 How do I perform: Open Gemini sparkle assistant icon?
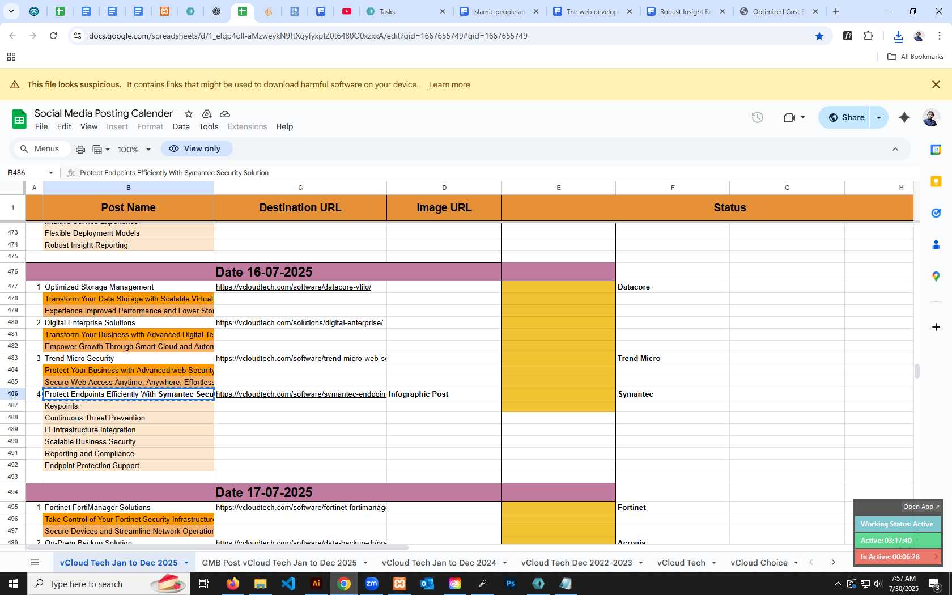[x=904, y=117]
